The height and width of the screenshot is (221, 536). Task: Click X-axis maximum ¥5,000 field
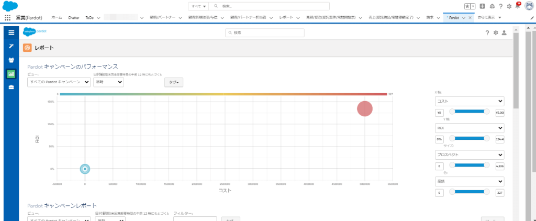(x=500, y=113)
